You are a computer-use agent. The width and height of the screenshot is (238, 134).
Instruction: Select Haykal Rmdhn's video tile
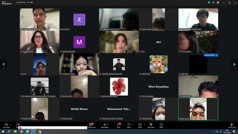pos(40,109)
